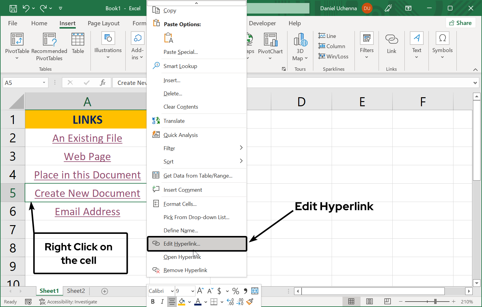Toggle italic in the mini toolbar
This screenshot has width=482, height=307.
(162, 301)
